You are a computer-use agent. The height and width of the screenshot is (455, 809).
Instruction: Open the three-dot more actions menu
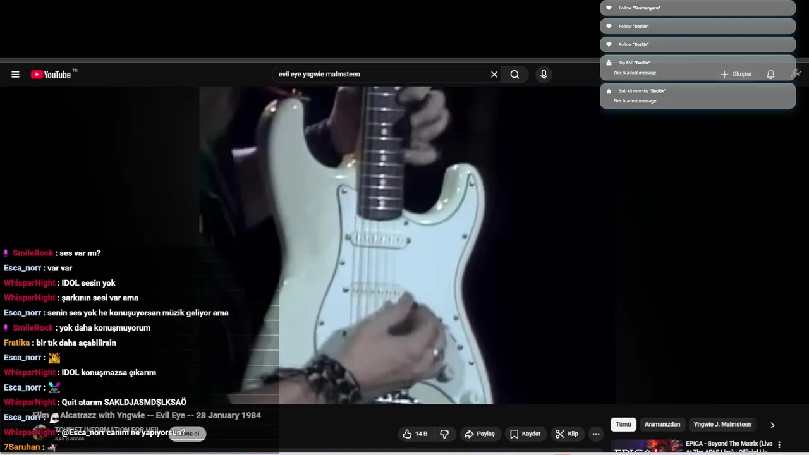(x=596, y=434)
